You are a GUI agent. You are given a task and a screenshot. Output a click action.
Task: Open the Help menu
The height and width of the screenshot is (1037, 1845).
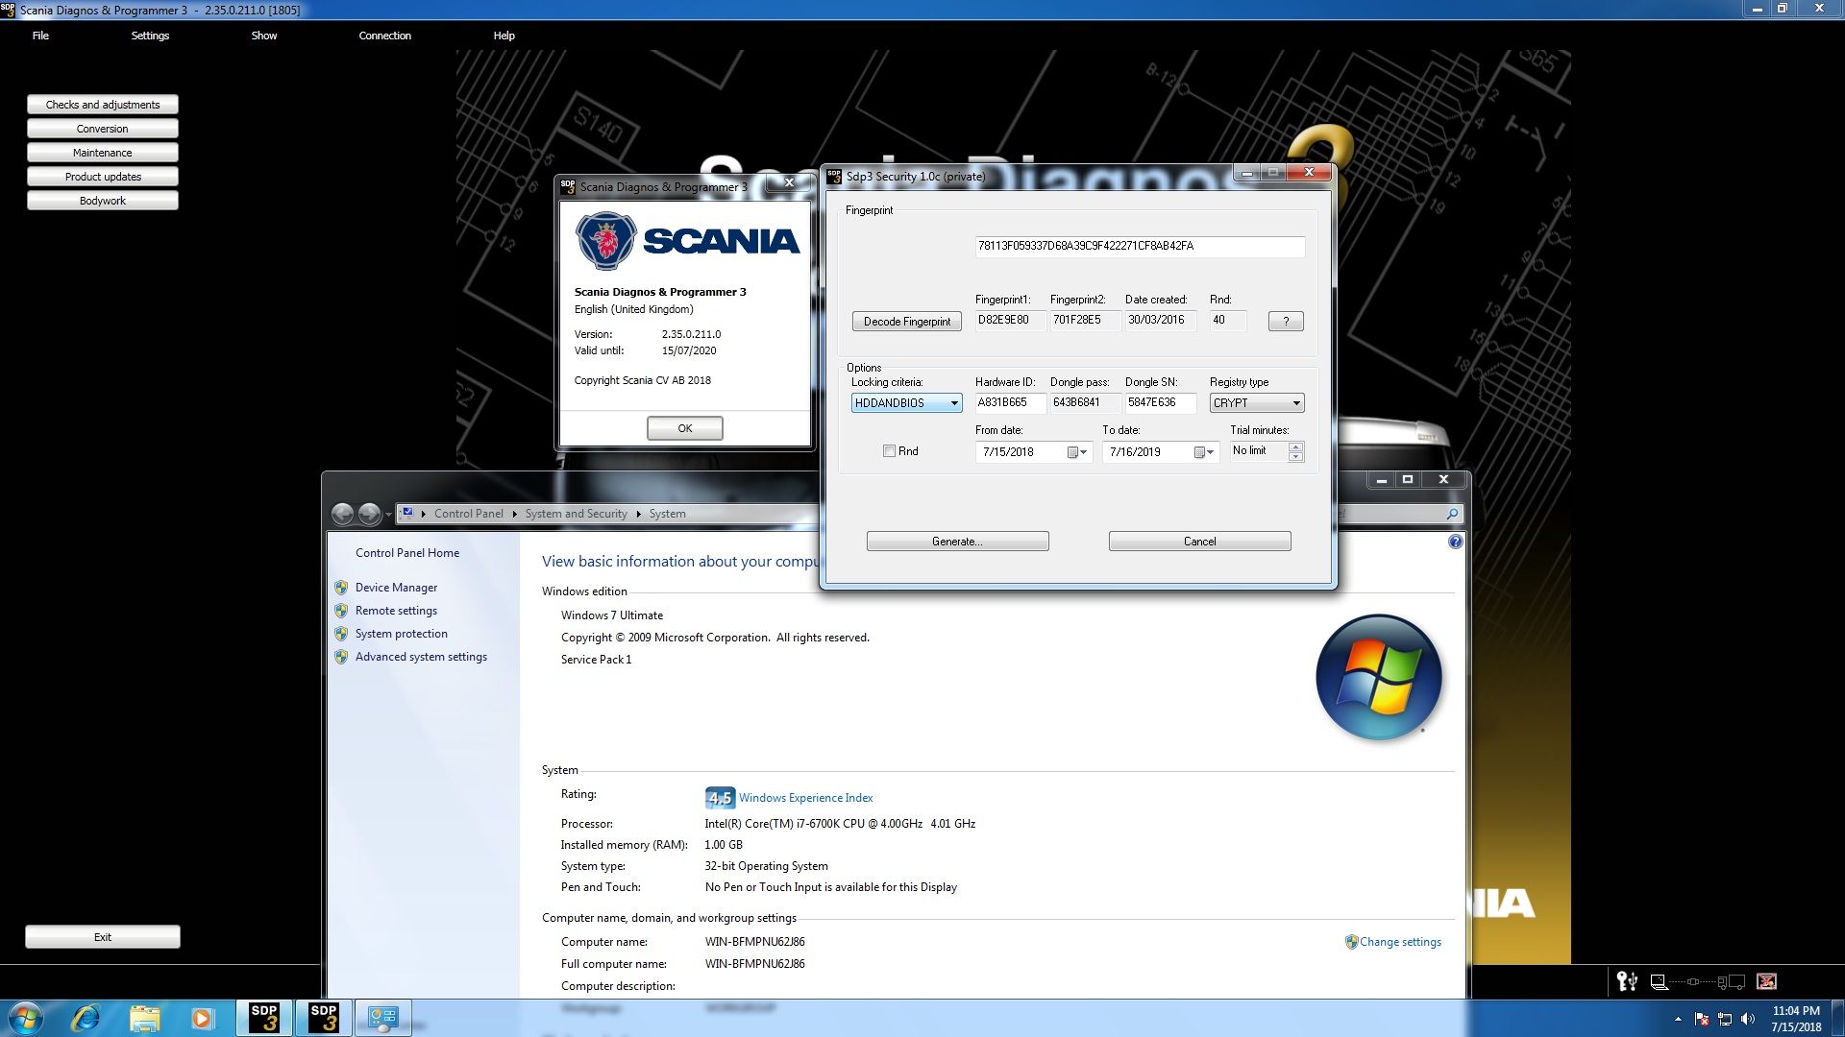pos(504,36)
